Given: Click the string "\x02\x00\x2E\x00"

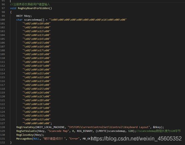Looking at the screenshot, I should tap(37, 104).
